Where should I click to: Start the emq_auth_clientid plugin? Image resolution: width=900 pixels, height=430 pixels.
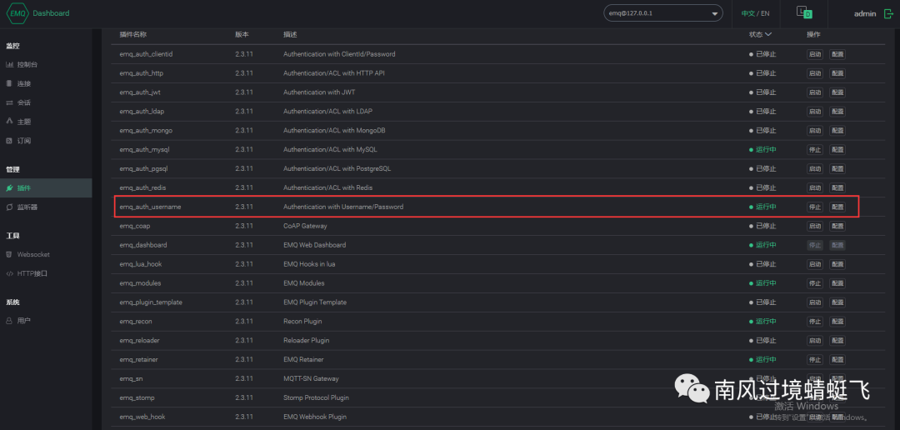(x=814, y=54)
